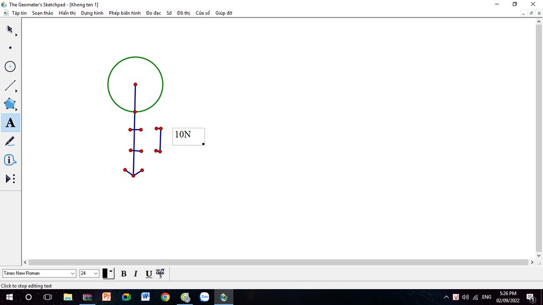Open Word from taskbar
Screen dimensions: 543x305
(145, 297)
